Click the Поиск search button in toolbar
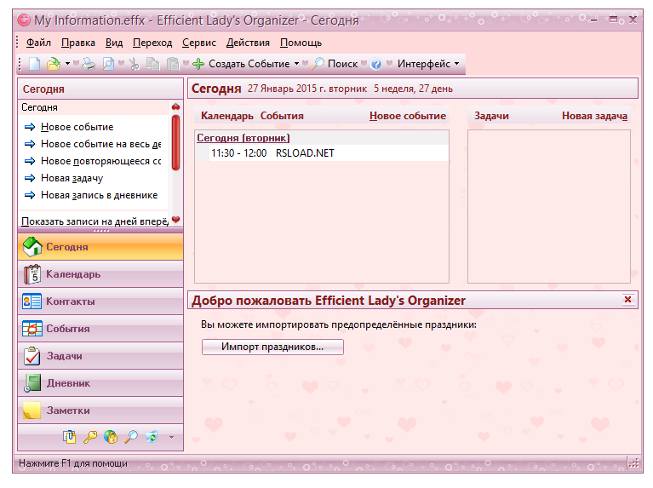Viewport: 653px width, 488px height. (335, 64)
